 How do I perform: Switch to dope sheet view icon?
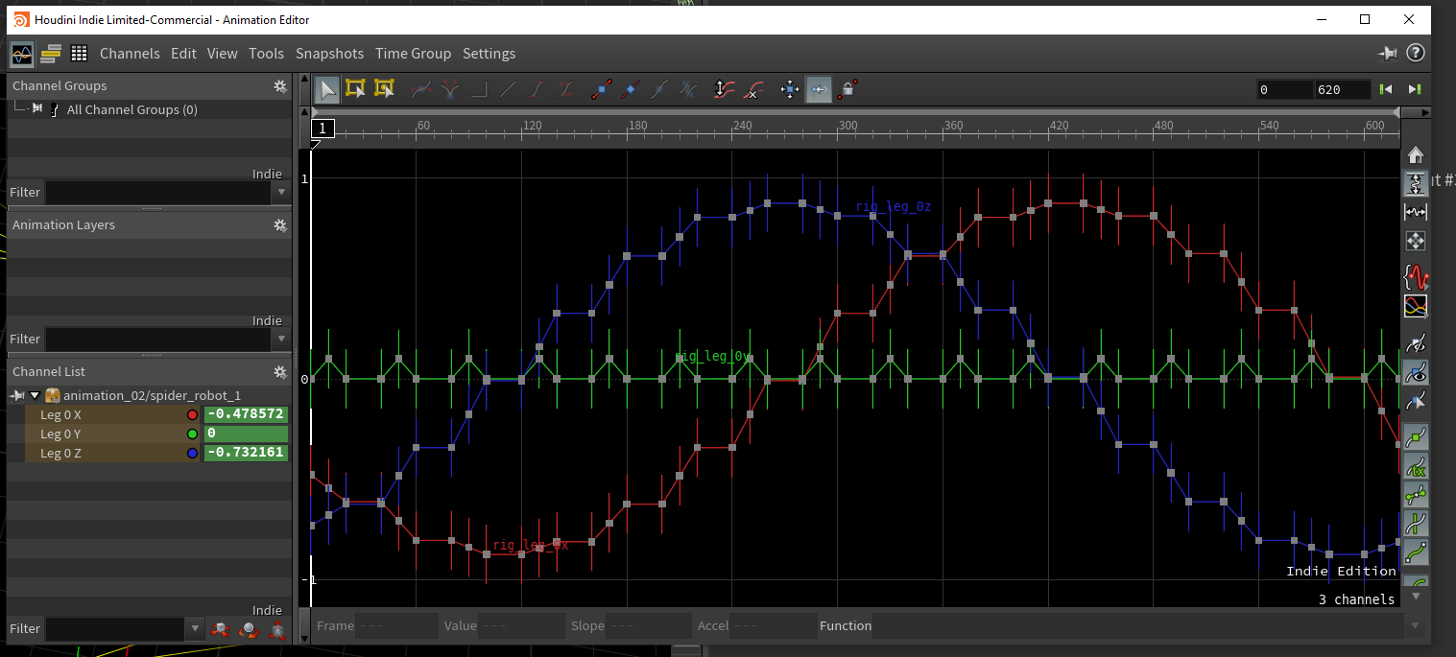click(x=51, y=54)
